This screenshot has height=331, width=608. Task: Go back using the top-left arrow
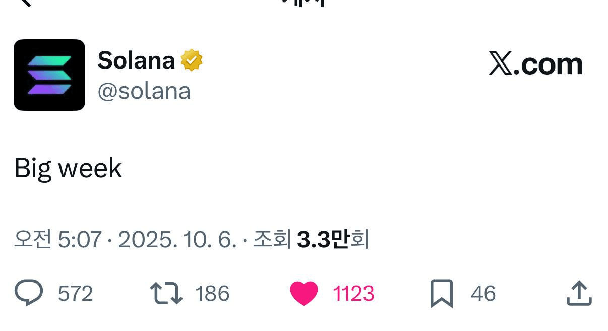coord(24,3)
